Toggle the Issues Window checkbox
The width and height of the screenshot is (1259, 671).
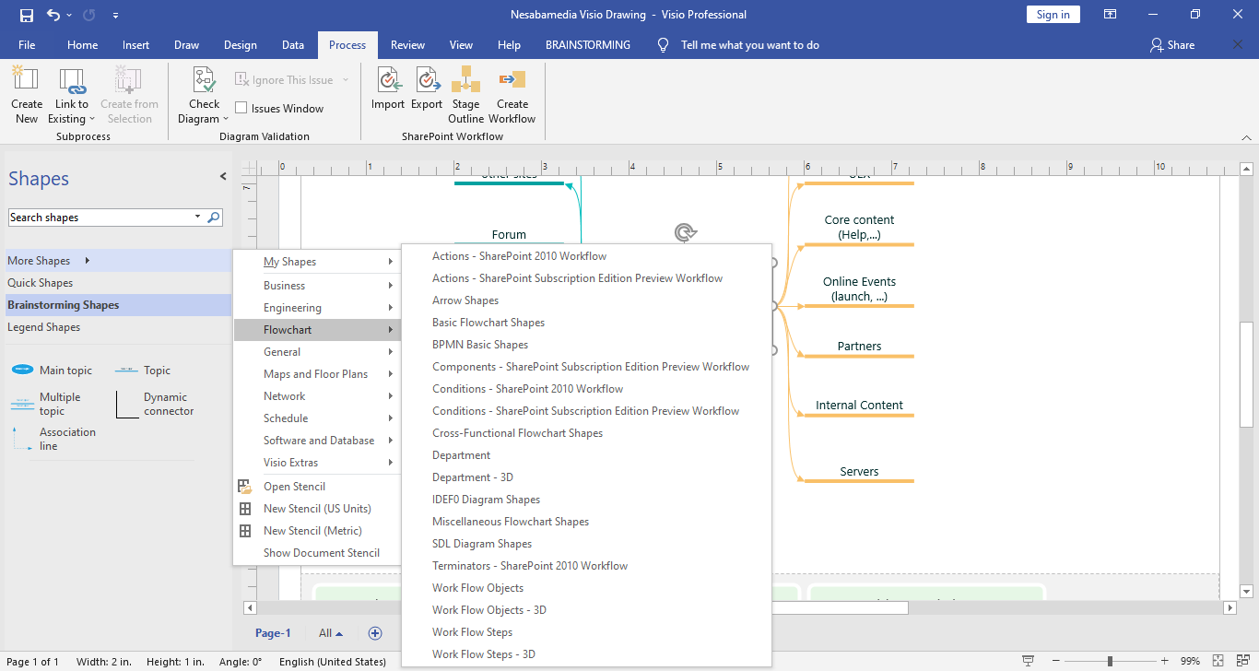(241, 109)
